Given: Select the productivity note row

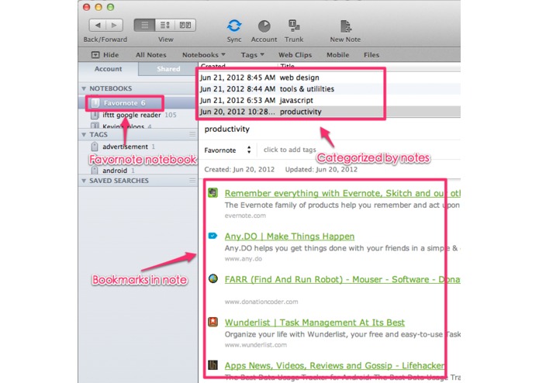Looking at the screenshot, I should tap(330, 112).
